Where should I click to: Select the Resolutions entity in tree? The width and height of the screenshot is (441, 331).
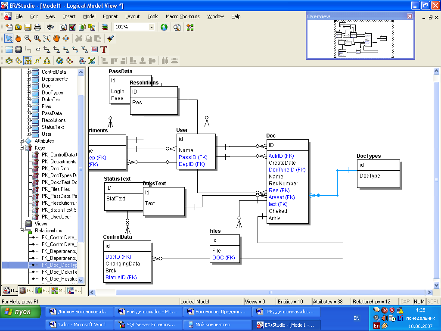53,120
